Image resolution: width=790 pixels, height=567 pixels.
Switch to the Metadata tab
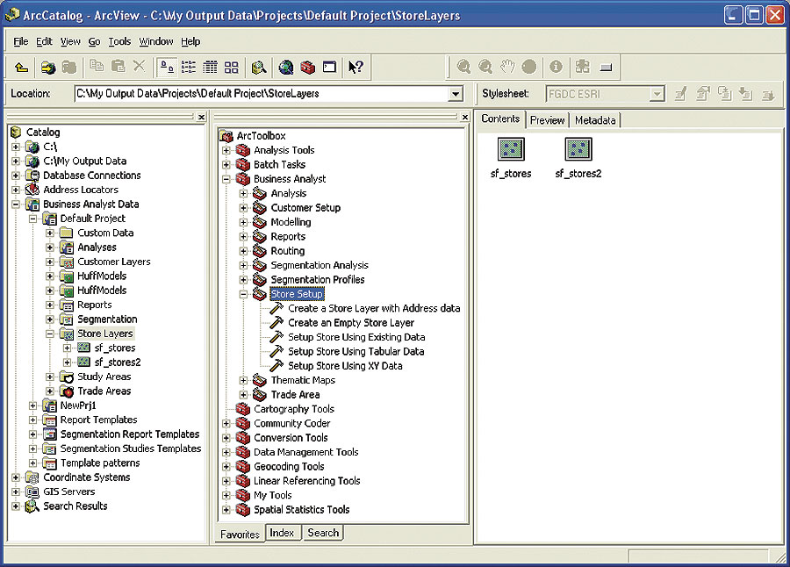pyautogui.click(x=595, y=120)
